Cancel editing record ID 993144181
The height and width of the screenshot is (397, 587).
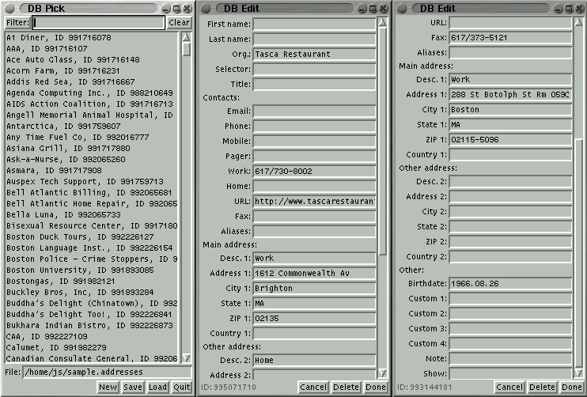click(509, 387)
